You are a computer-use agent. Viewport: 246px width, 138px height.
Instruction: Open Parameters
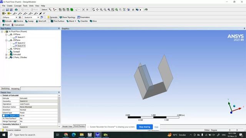83,17
